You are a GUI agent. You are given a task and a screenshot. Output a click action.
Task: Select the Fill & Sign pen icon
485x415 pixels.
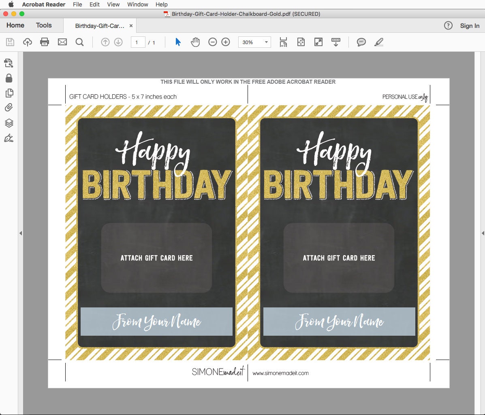(9, 138)
